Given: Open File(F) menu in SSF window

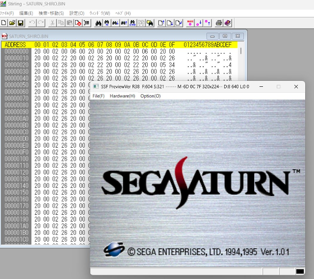Looking at the screenshot, I should pyautogui.click(x=99, y=96).
